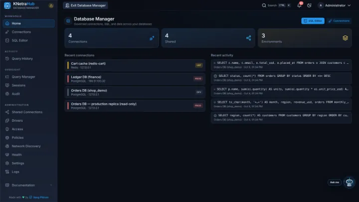Screen dimensions: 359x202
Task: Open the Connections header button
Action: (339, 21)
